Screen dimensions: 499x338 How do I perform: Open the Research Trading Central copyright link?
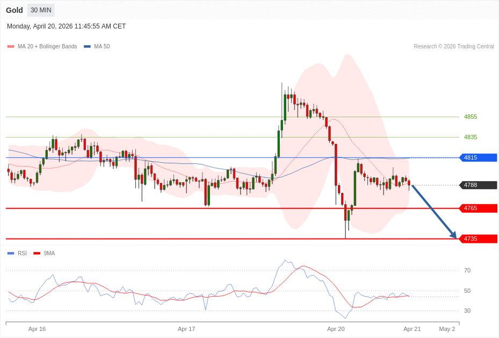(453, 47)
